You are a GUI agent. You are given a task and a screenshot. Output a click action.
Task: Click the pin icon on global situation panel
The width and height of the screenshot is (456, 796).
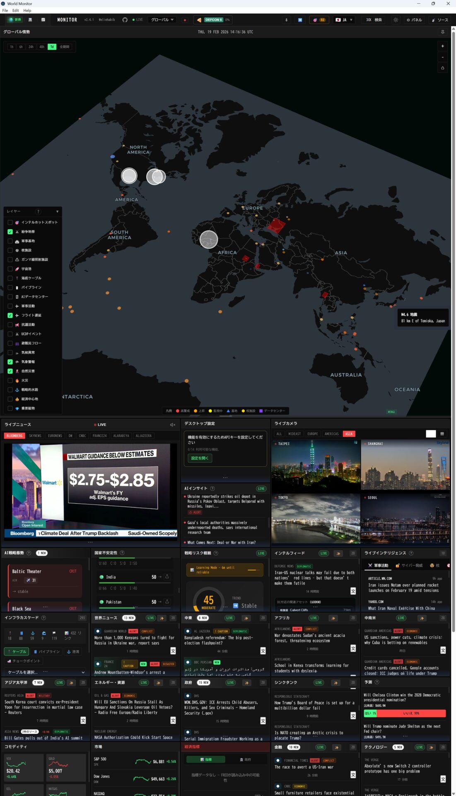pyautogui.click(x=442, y=32)
